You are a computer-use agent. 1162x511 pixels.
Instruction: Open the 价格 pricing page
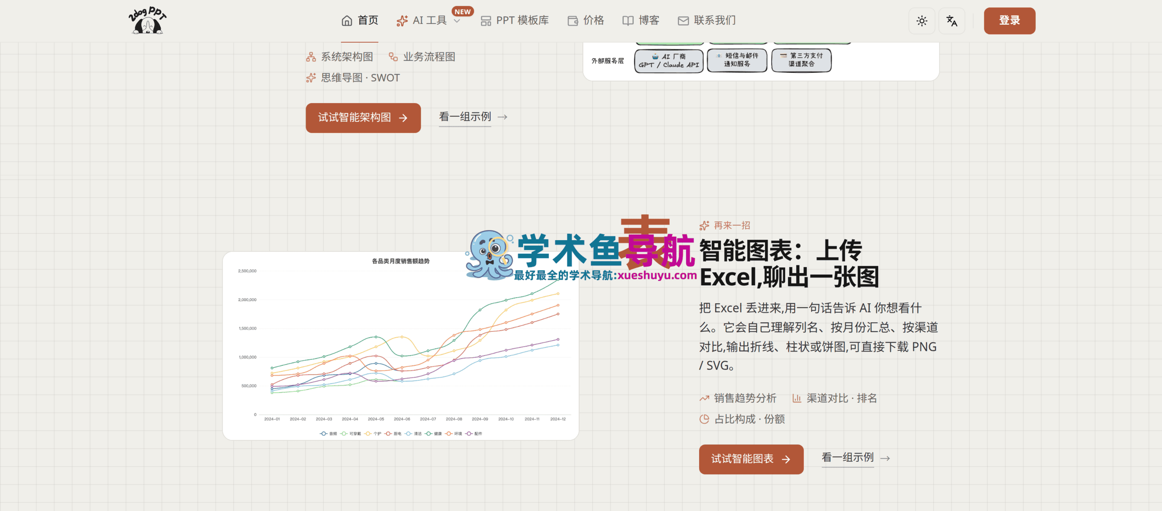[x=586, y=20]
